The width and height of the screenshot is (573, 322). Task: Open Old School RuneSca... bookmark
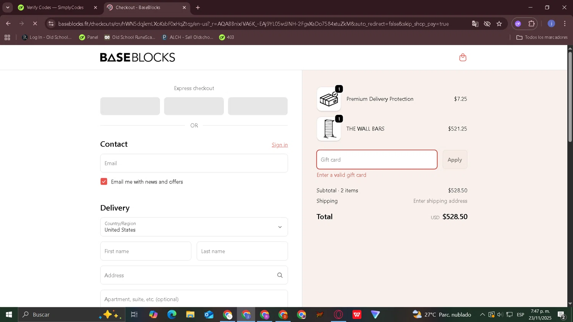point(130,37)
